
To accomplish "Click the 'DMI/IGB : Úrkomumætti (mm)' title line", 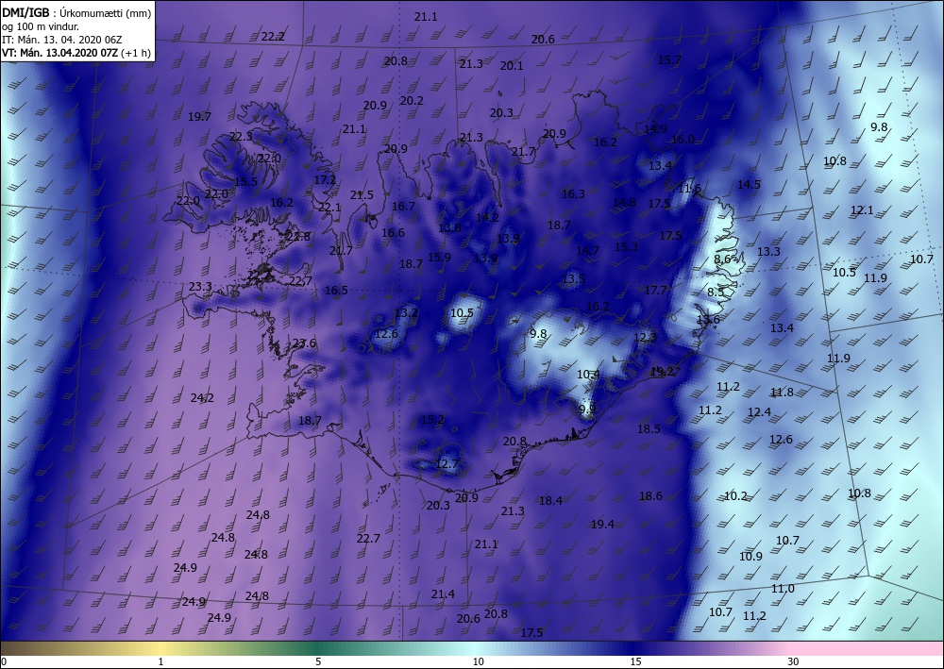I will [x=76, y=12].
